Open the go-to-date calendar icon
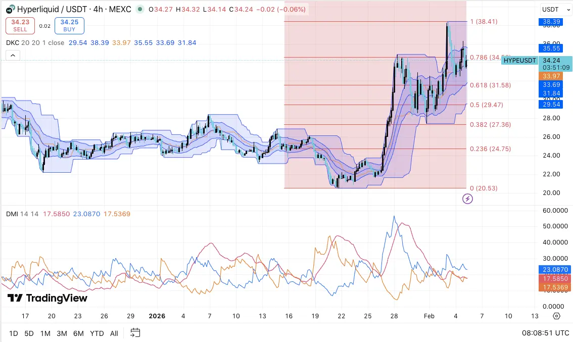The width and height of the screenshot is (573, 342). [135, 333]
